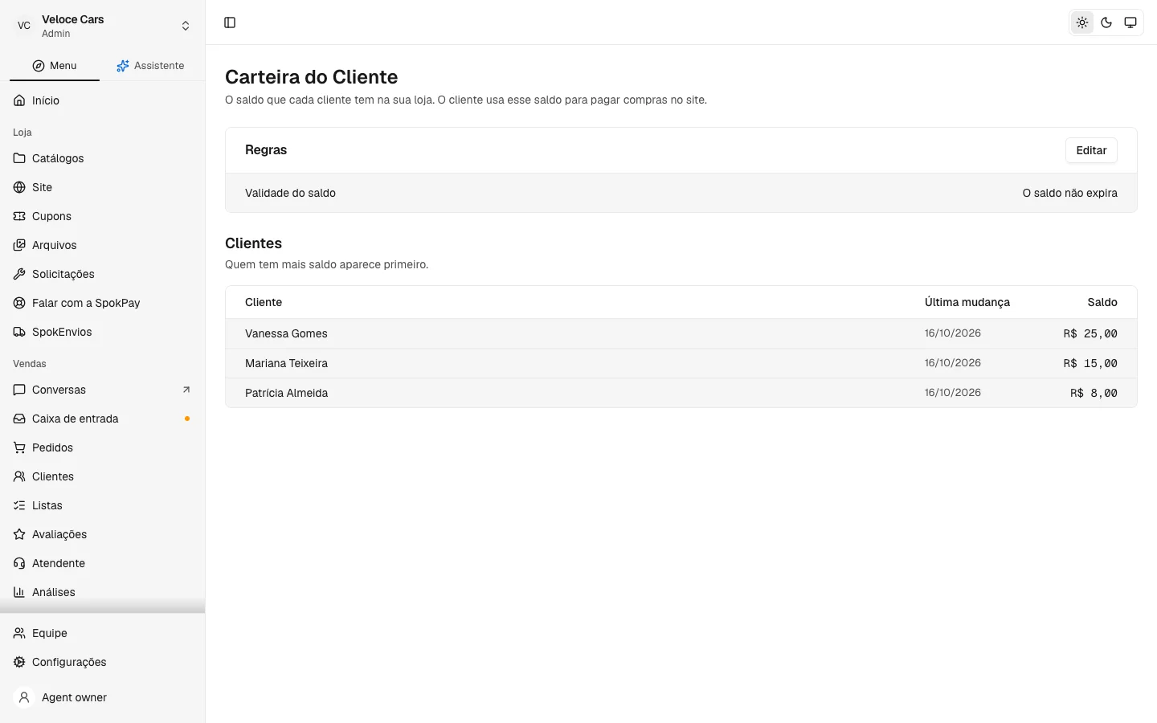Open Equipe in the sidebar
The image size is (1157, 723).
click(x=103, y=633)
